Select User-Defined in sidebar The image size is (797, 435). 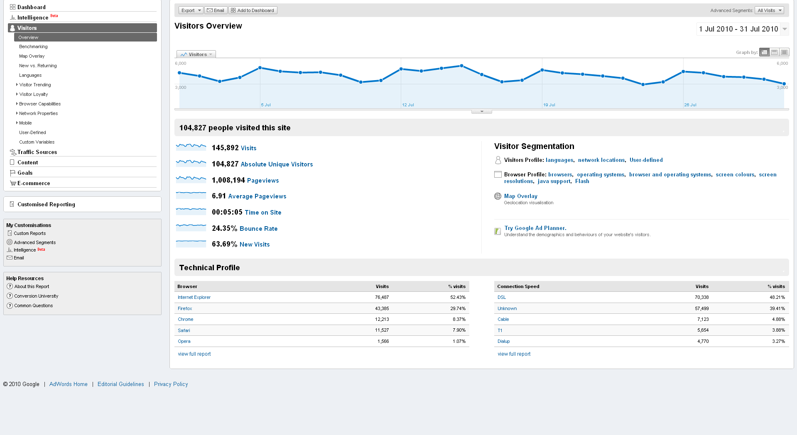(x=32, y=132)
